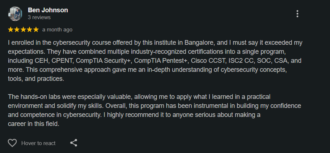Screen dimensions: 330x153
Task: Open the three-dot options menu
Action: click(x=297, y=14)
